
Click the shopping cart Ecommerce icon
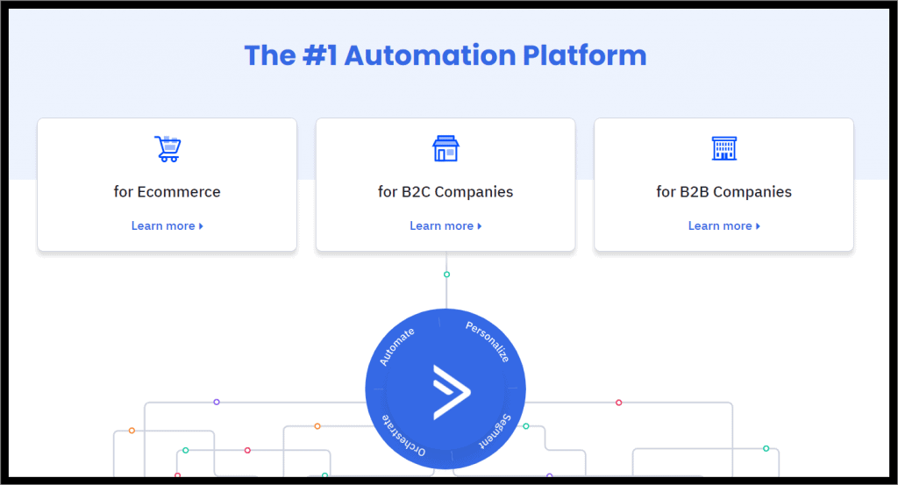click(x=167, y=149)
